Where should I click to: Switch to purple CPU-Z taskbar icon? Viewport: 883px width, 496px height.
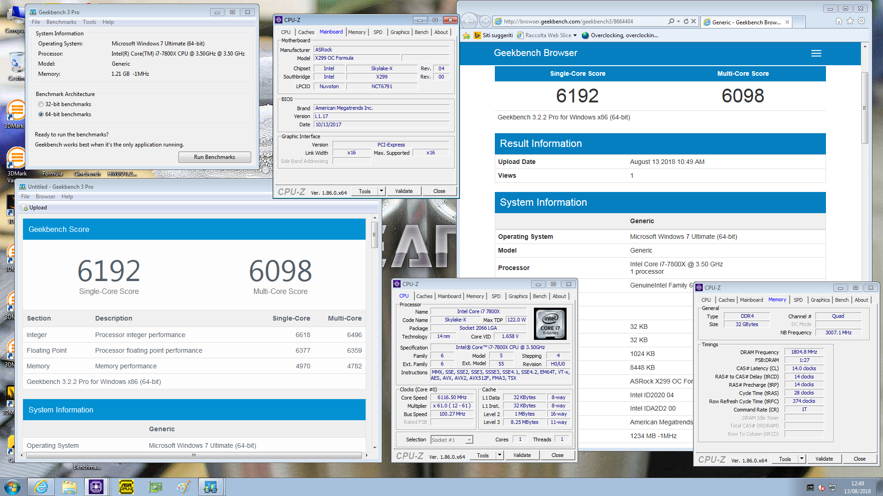(96, 487)
